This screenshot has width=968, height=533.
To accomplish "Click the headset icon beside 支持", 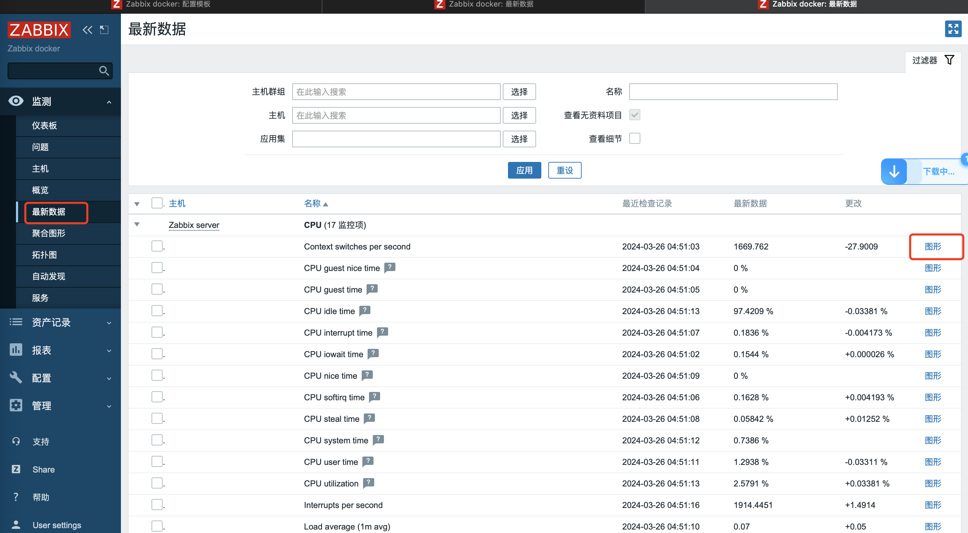I will tap(16, 441).
